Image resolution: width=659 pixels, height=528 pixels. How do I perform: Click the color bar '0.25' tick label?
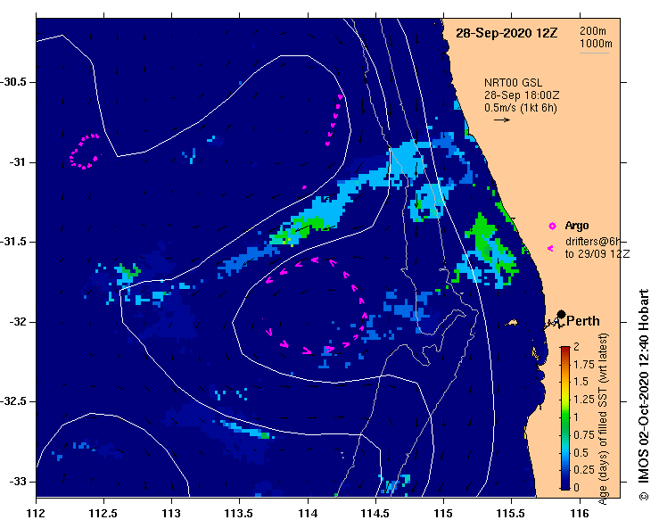tap(584, 470)
